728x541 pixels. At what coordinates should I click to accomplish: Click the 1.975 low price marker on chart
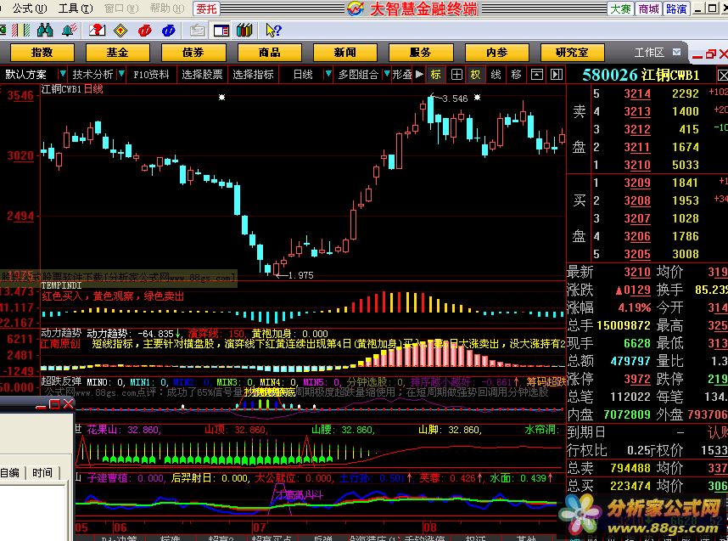[300, 275]
